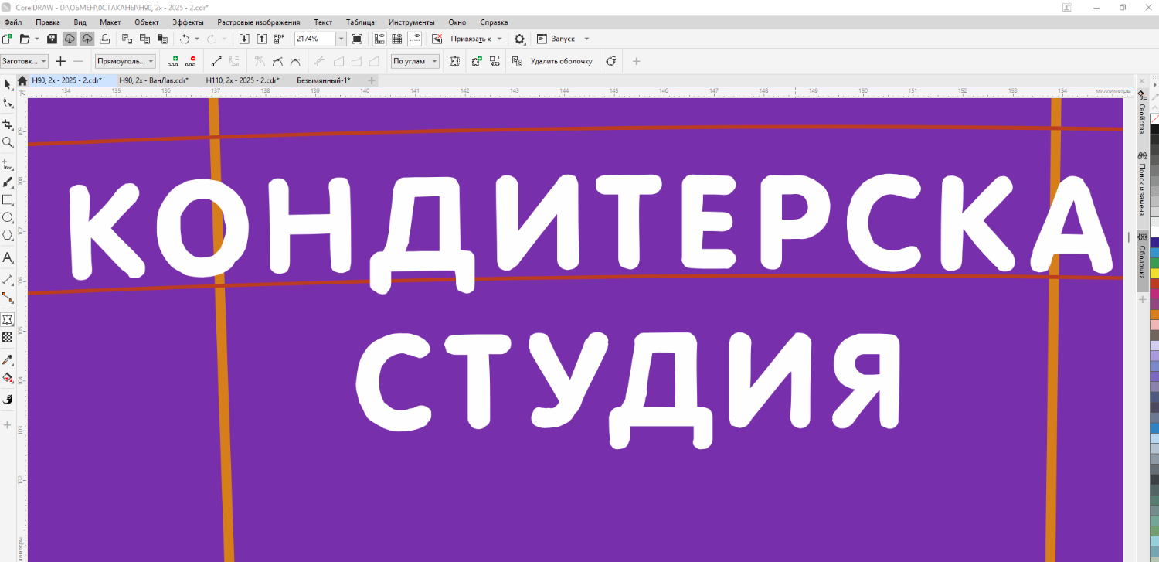
Task: Select the Ellipse tool
Action: point(8,218)
